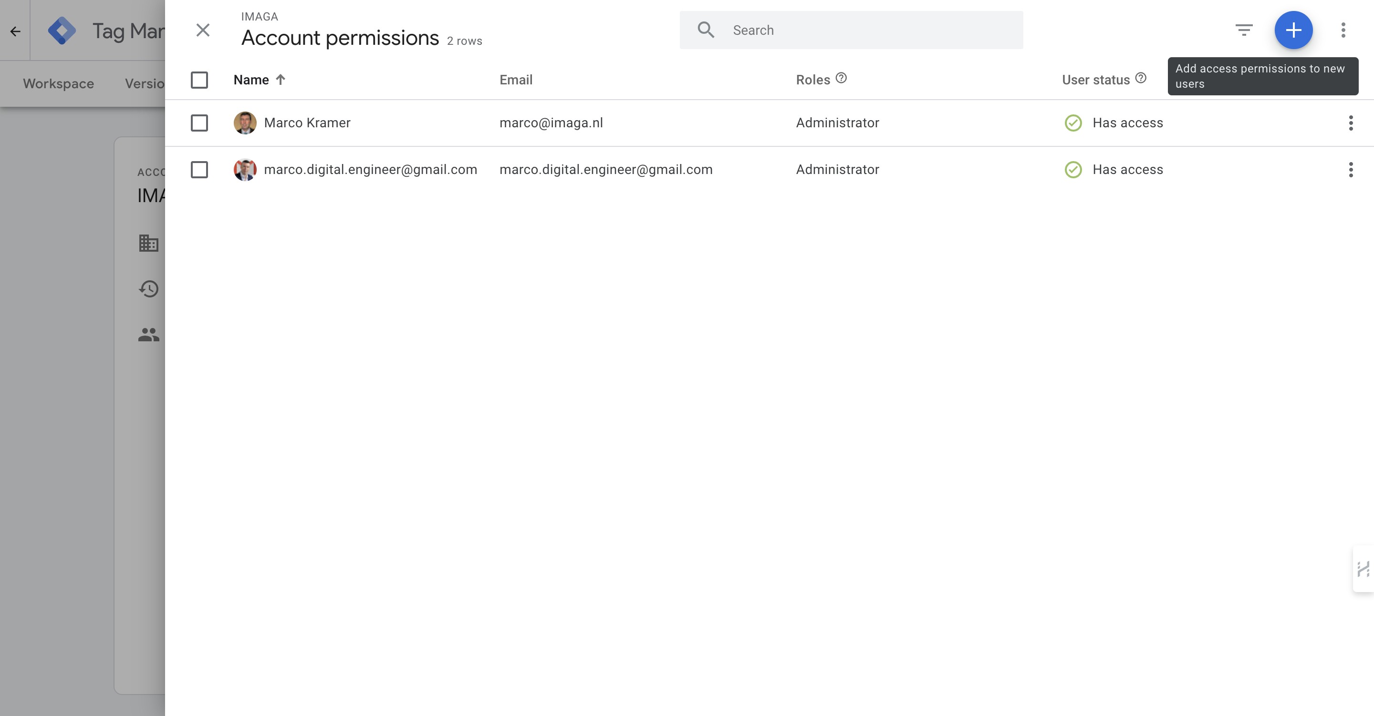Open the top-right more options menu
The image size is (1374, 716).
click(x=1343, y=31)
